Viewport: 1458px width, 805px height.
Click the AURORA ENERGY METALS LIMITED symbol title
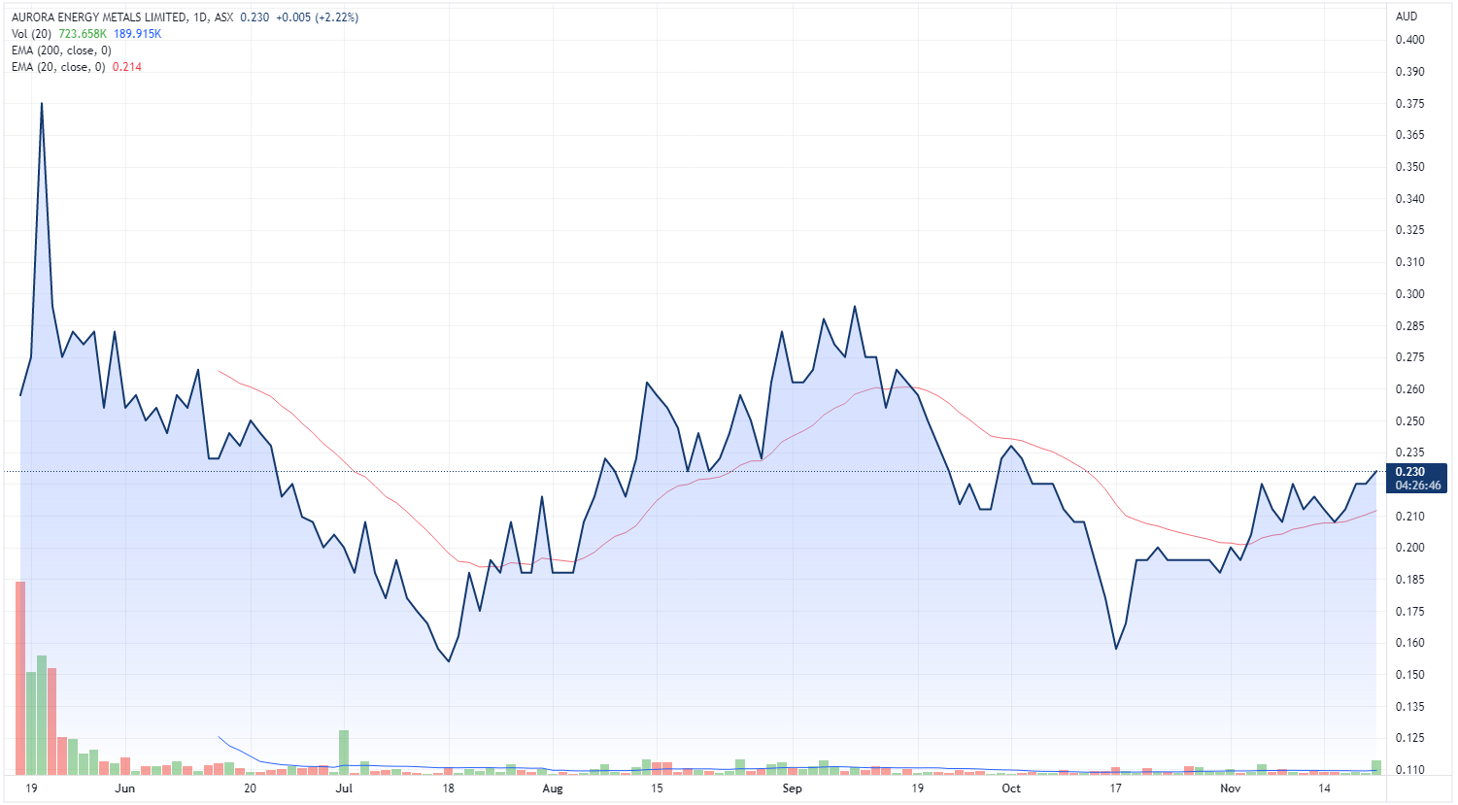pyautogui.click(x=99, y=17)
